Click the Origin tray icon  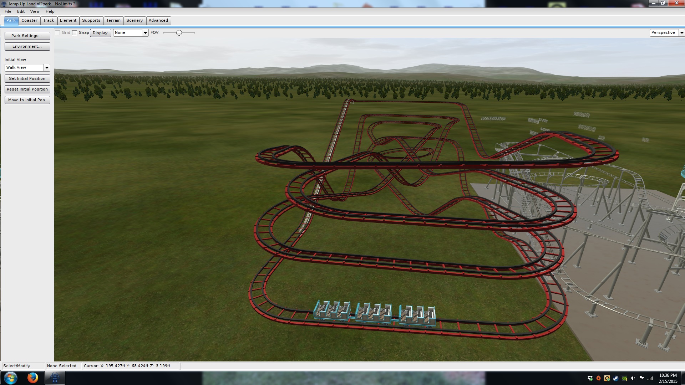(x=599, y=378)
